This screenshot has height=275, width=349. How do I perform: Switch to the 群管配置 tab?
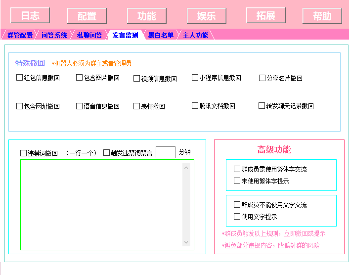(x=20, y=35)
